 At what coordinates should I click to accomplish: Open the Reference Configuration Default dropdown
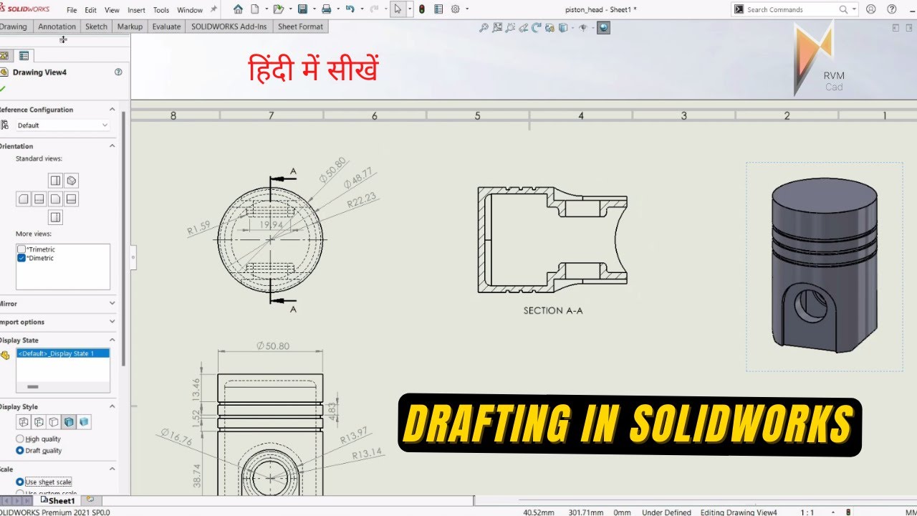(x=63, y=125)
